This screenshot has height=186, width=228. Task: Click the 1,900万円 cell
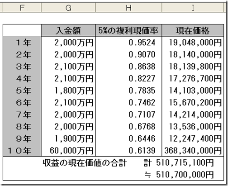[x=68, y=138]
